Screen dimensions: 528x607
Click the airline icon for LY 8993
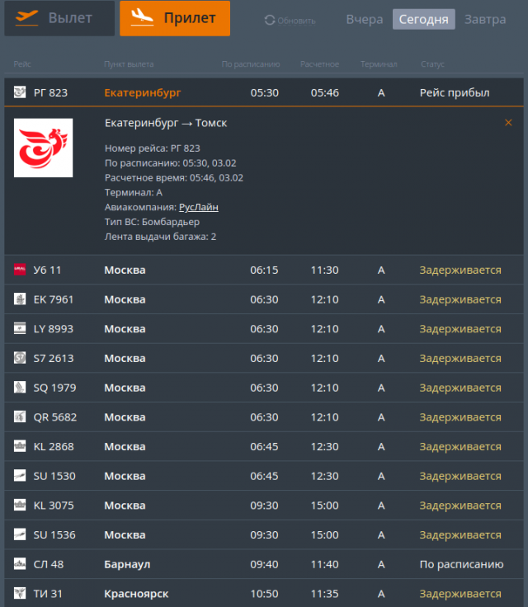click(20, 329)
